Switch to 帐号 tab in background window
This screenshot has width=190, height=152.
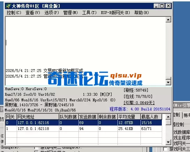[x=187, y=115]
